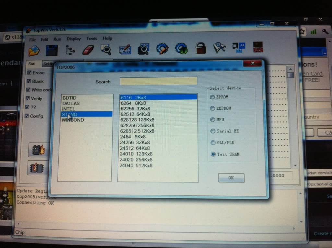The width and height of the screenshot is (332, 248).
Task: Switch to the Run tab
Action: (x=32, y=64)
